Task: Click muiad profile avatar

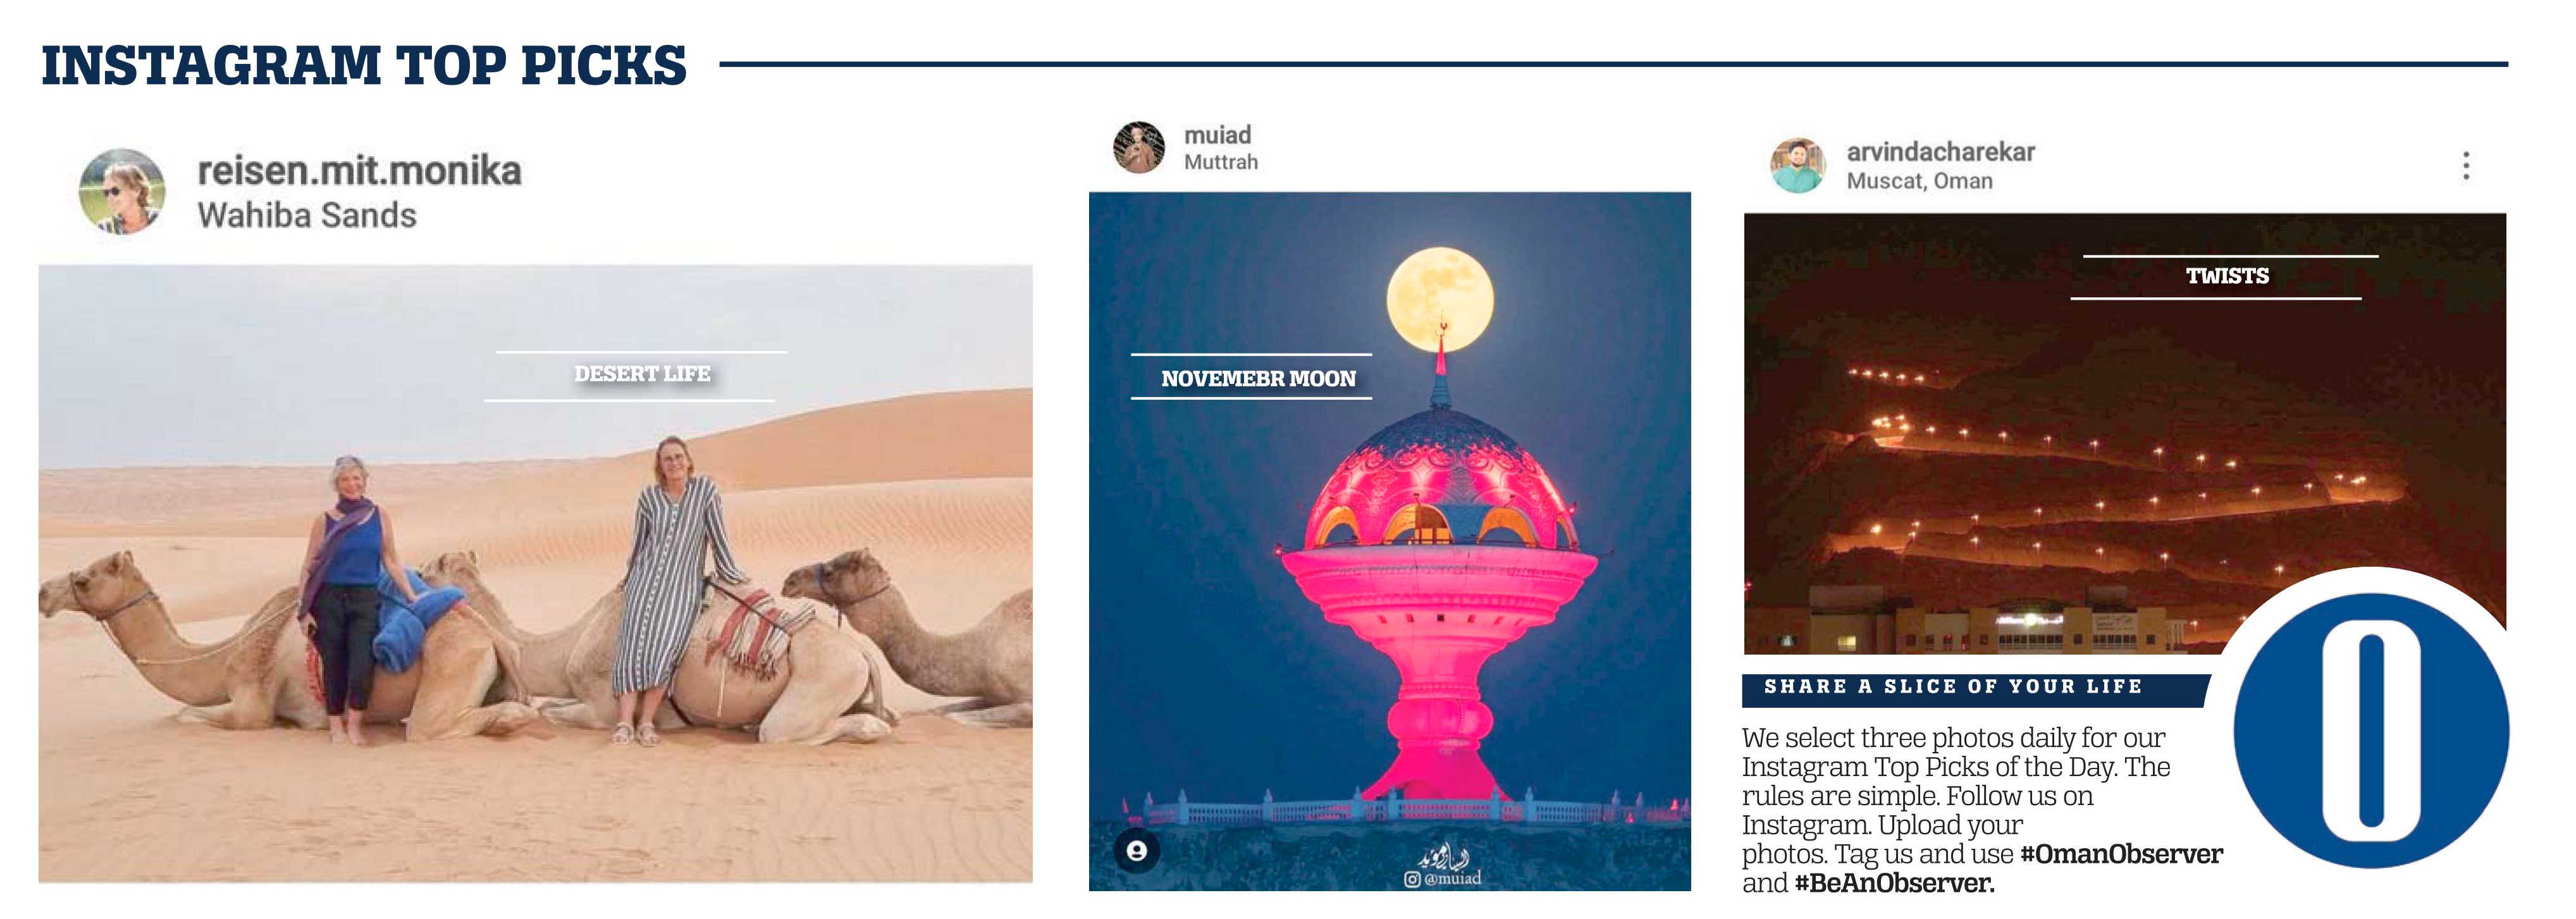Action: point(1139,148)
